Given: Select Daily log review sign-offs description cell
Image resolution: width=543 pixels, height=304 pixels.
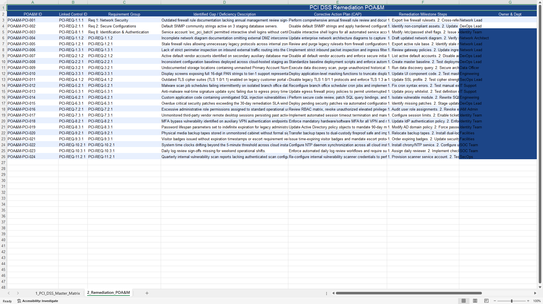Looking at the screenshot, I should pyautogui.click(x=224, y=151).
